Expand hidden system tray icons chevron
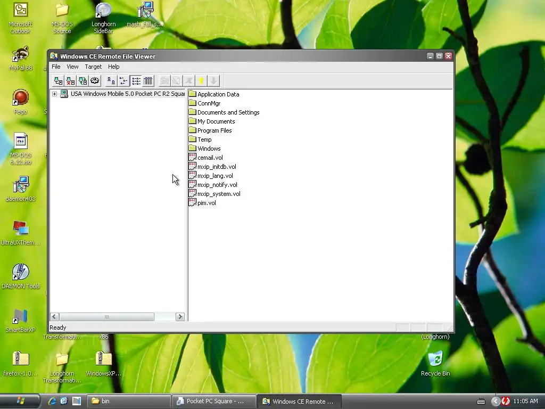The width and height of the screenshot is (545, 409). (x=496, y=402)
